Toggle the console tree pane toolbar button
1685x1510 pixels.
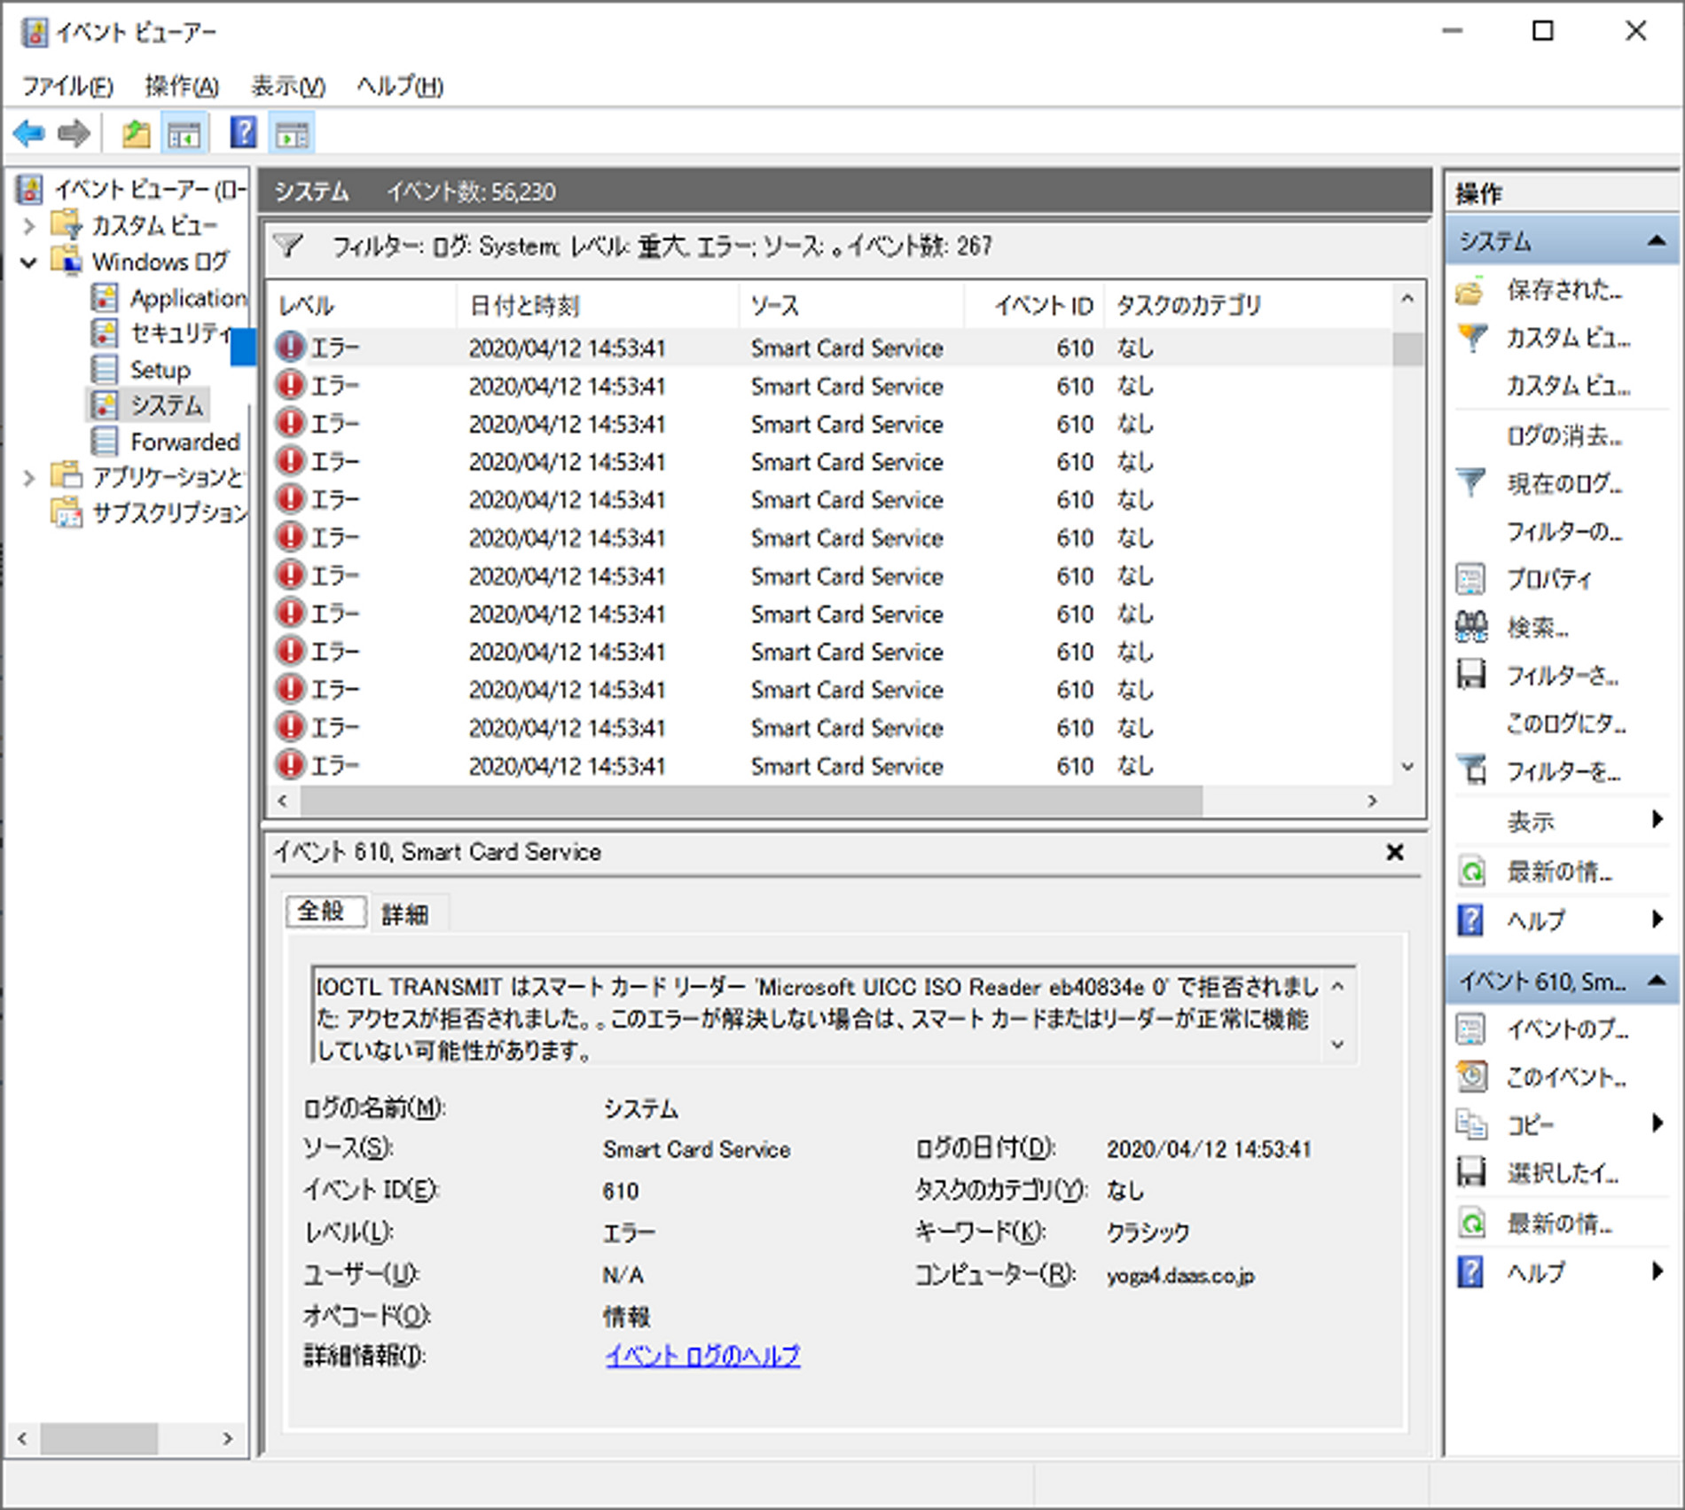[184, 134]
